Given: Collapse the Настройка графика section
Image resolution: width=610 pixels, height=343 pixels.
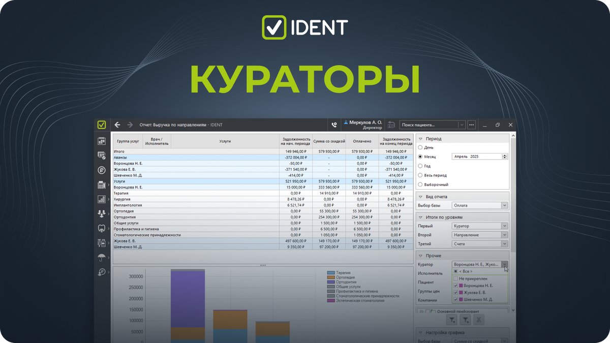Looking at the screenshot, I should pyautogui.click(x=421, y=333).
